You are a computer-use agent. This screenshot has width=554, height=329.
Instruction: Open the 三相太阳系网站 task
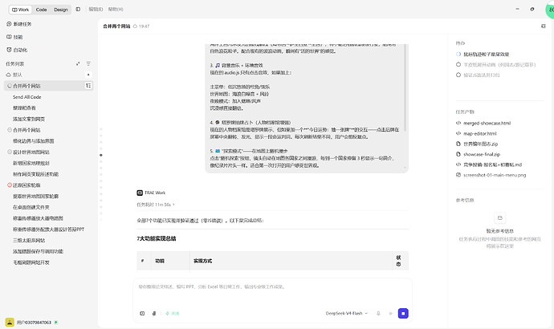coord(29,241)
